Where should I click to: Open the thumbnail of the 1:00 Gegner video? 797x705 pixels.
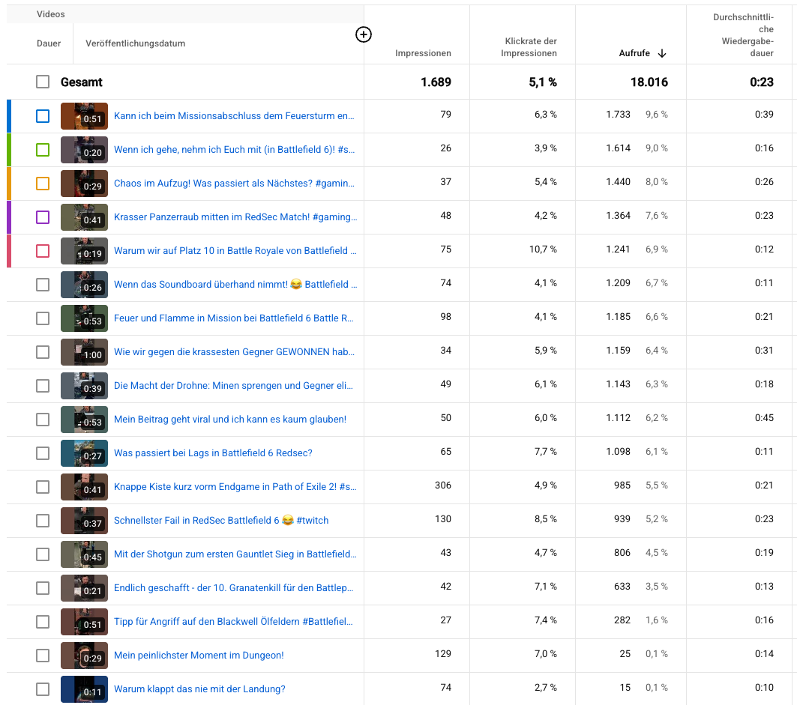[84, 351]
